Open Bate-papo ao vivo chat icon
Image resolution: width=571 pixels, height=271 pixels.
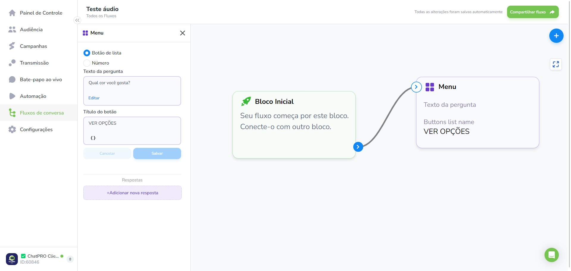coord(12,79)
